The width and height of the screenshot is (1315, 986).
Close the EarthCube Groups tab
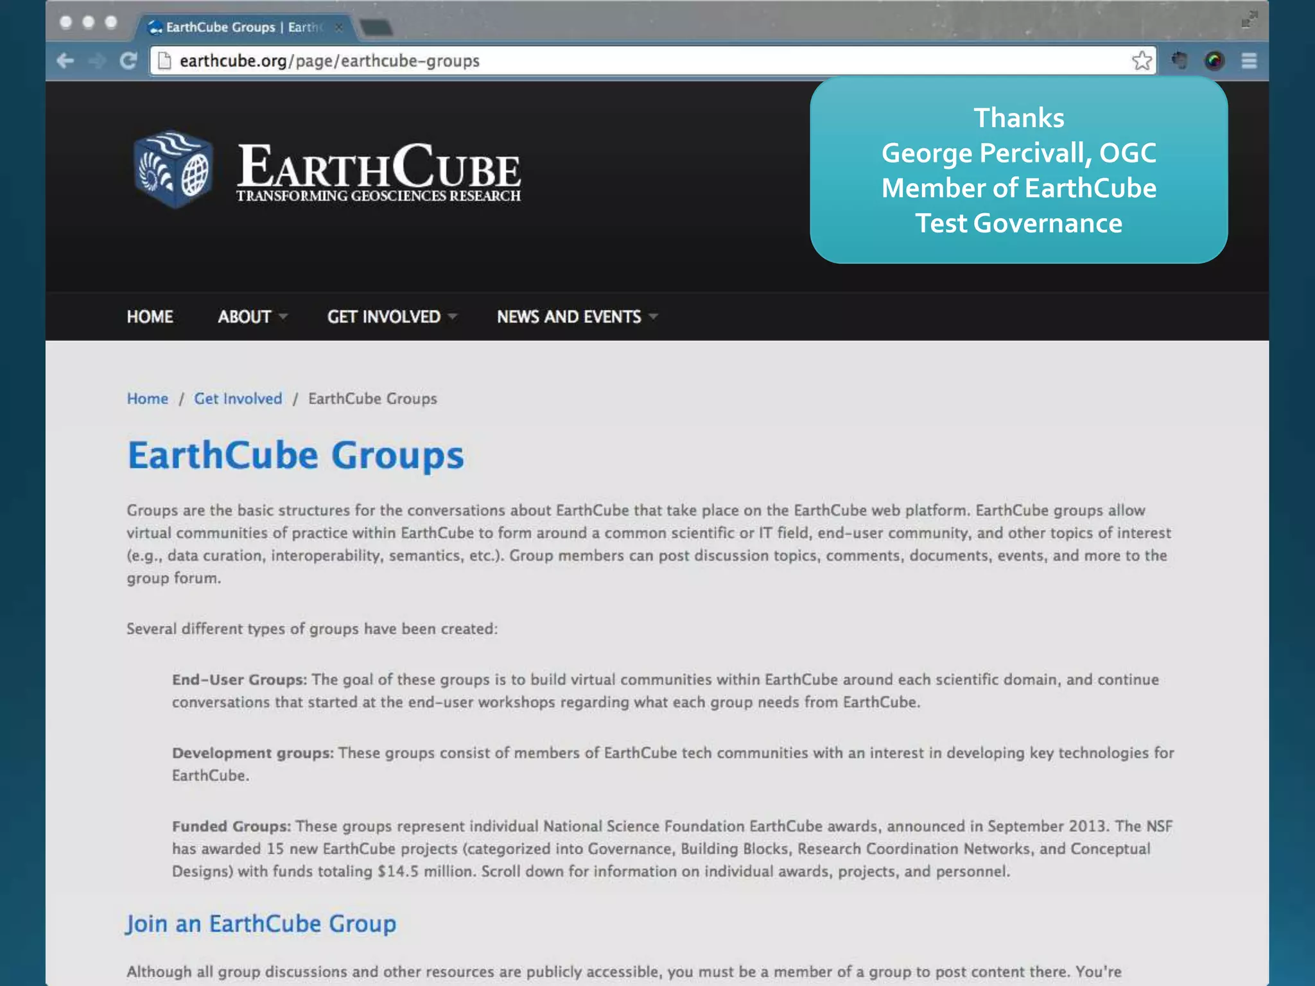(x=338, y=27)
